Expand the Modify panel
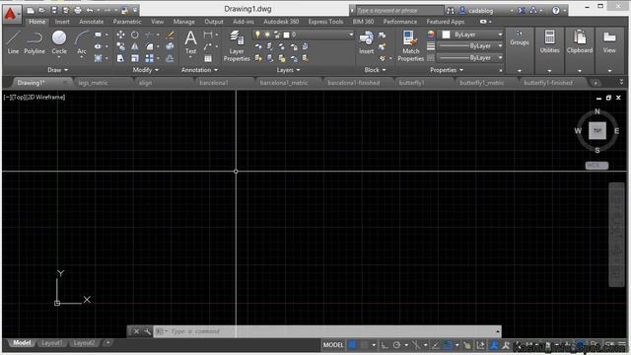This screenshot has height=355, width=631. (145, 70)
